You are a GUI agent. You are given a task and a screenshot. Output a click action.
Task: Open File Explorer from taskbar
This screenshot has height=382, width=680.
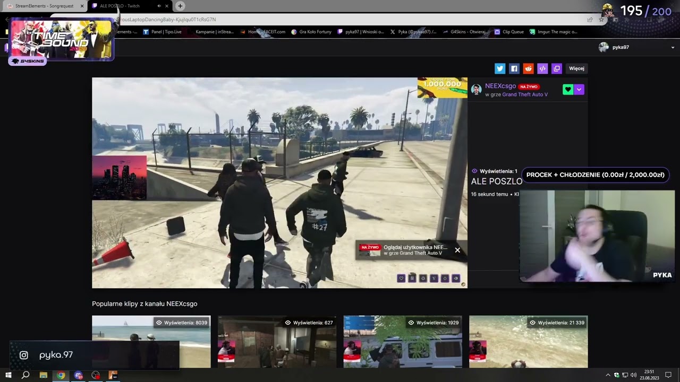[x=44, y=375]
